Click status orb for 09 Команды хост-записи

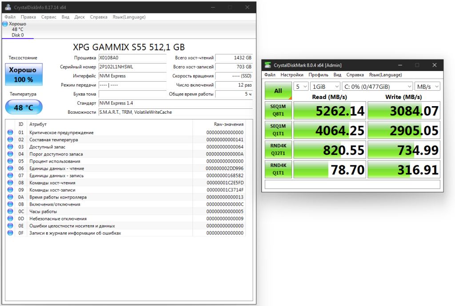click(x=10, y=190)
